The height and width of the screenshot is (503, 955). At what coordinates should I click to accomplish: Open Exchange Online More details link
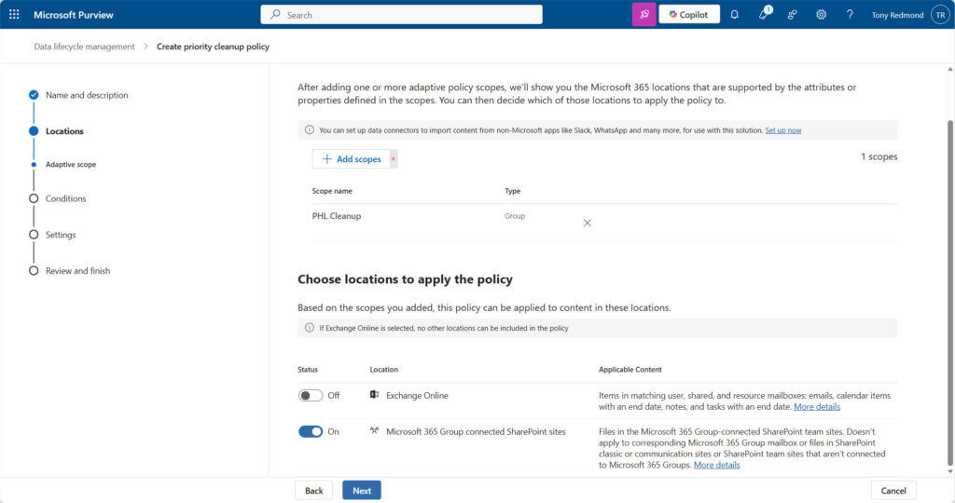coord(817,406)
